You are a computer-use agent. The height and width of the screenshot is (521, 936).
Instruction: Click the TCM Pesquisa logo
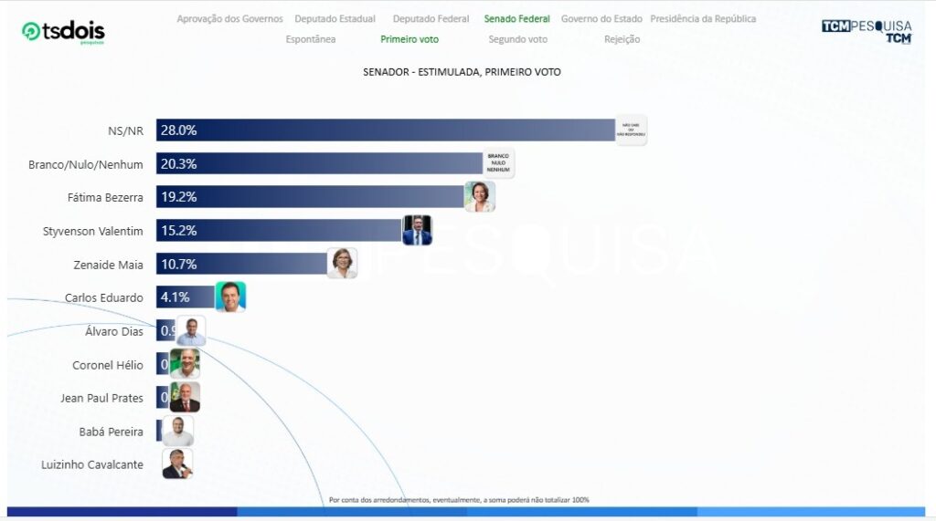click(867, 30)
